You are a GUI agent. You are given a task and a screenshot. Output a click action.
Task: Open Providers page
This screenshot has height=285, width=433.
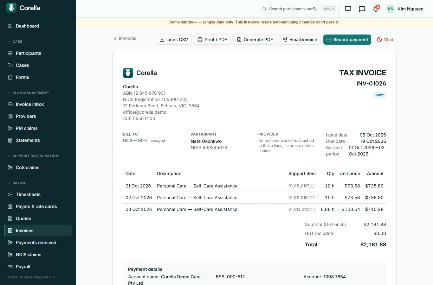(x=38, y=116)
